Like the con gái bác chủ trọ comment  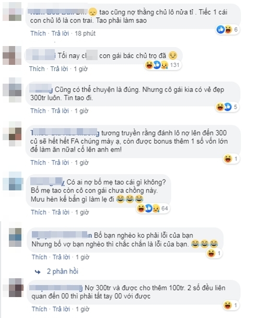pyautogui.click(x=37, y=69)
